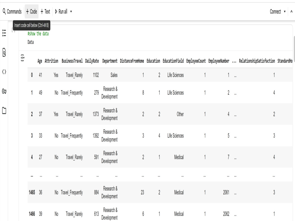The width and height of the screenshot is (295, 221).
Task: Click the '#show the data' comment line
Action: click(38, 34)
